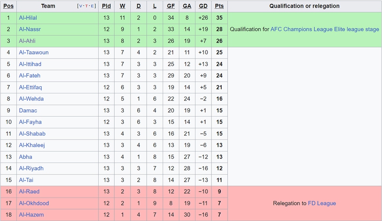Follow the Al-Hazem link
Screen dimensions: 382x221
point(31,215)
